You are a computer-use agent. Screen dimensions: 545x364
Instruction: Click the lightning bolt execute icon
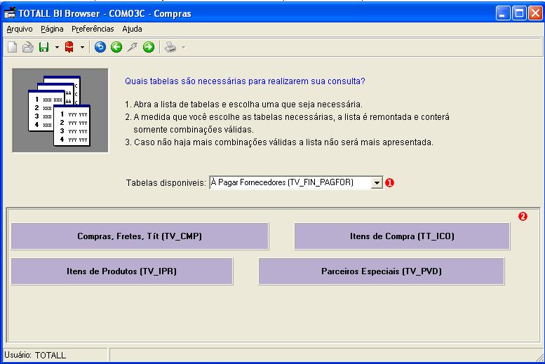point(132,47)
